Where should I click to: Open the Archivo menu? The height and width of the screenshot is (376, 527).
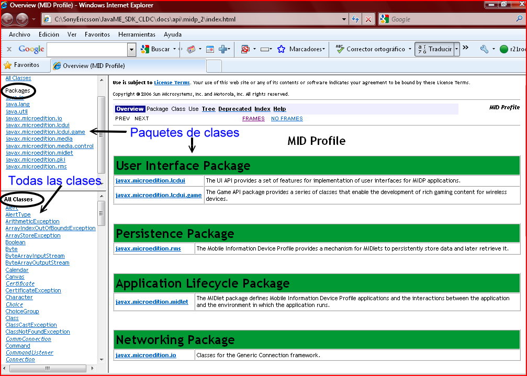coord(19,34)
